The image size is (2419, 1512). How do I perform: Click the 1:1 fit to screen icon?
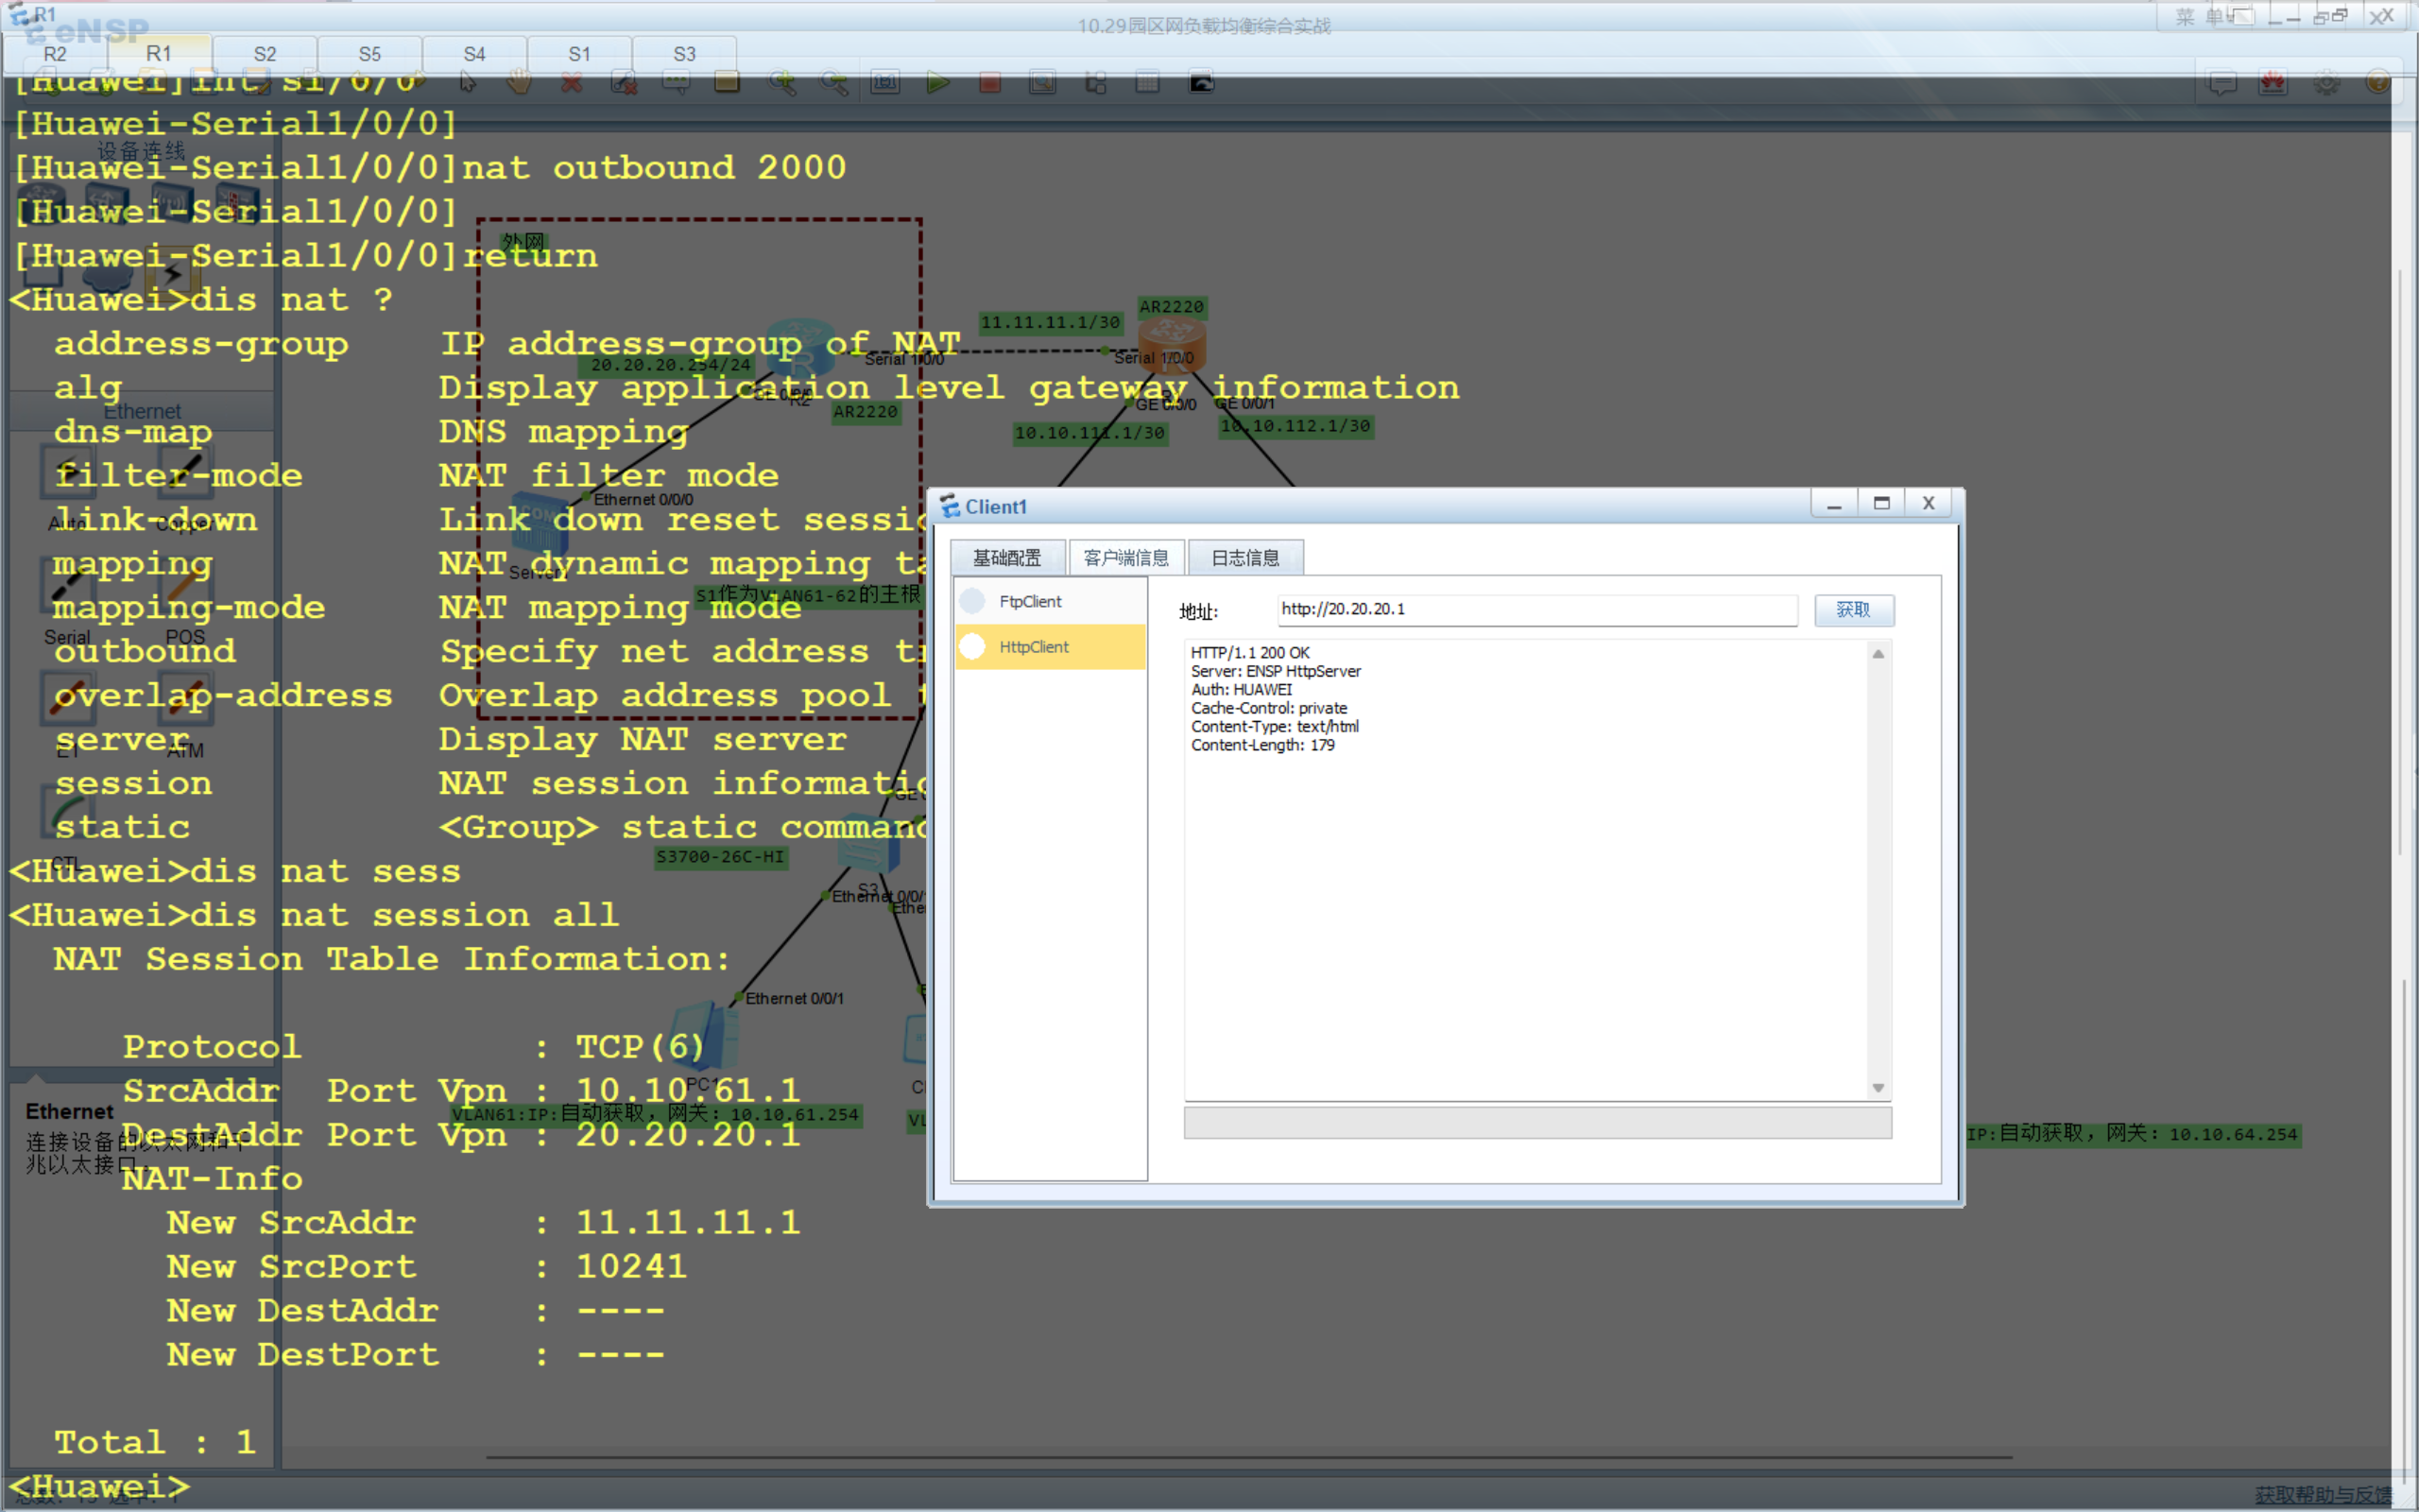click(884, 83)
